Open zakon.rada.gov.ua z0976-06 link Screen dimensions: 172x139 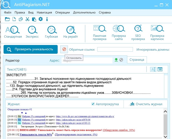(73, 120)
